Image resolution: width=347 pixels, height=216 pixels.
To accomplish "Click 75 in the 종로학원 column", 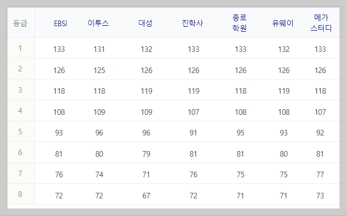I will coord(240,175).
